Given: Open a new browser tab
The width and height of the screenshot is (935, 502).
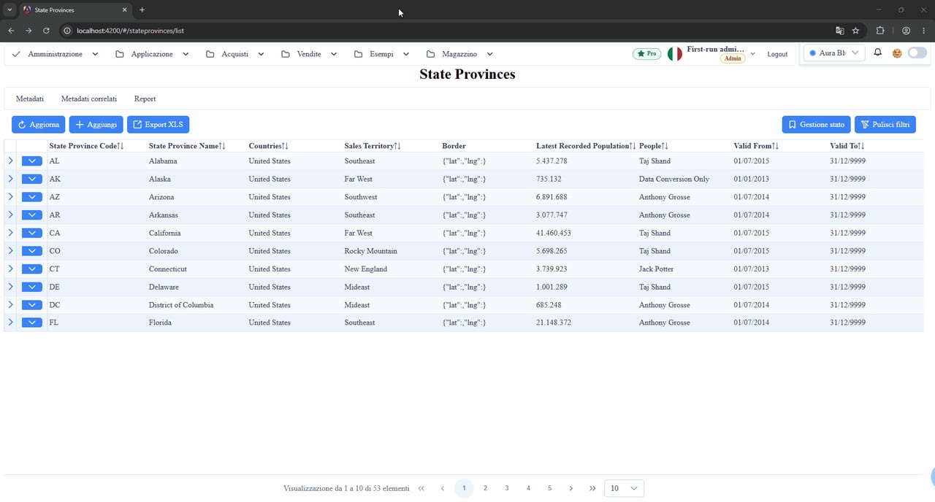Looking at the screenshot, I should click(142, 10).
